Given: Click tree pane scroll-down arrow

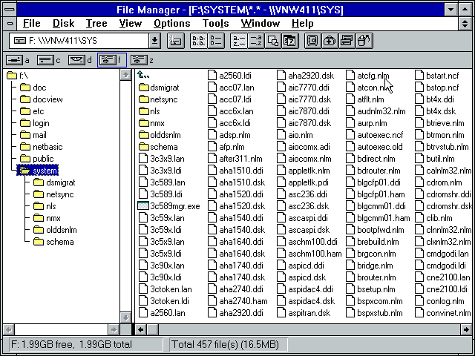Looking at the screenshot, I should click(125, 317).
